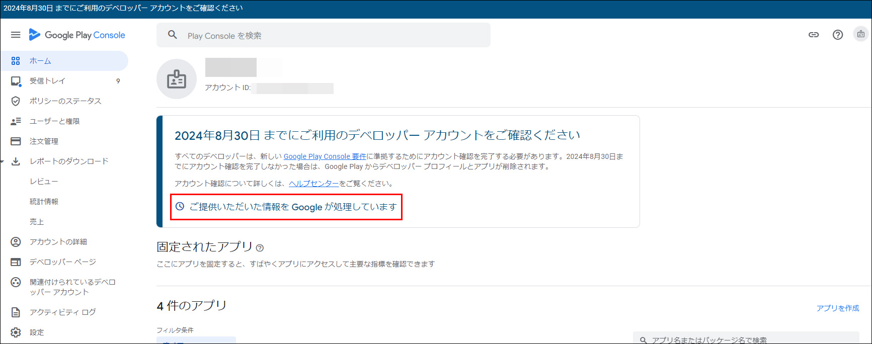Open 設定 in the sidebar
Image resolution: width=872 pixels, height=344 pixels.
[37, 332]
